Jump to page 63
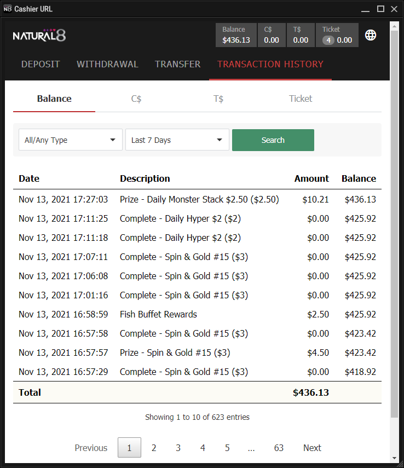This screenshot has height=468, width=404. (279, 448)
